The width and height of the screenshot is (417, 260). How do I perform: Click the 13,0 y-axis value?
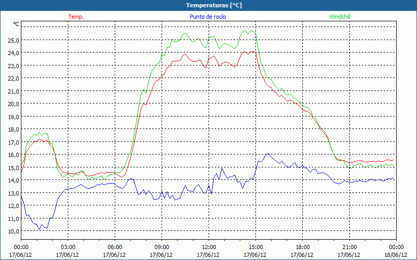pos(13,193)
